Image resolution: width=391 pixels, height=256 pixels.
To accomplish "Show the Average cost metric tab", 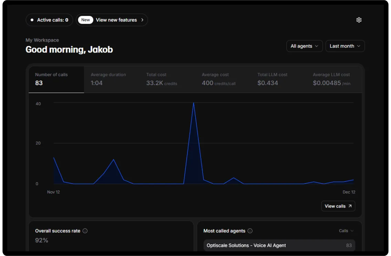I will click(x=223, y=79).
